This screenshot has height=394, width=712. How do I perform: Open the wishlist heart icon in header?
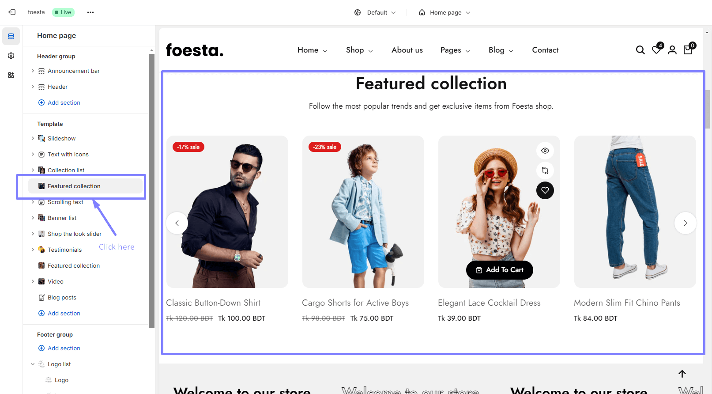656,50
